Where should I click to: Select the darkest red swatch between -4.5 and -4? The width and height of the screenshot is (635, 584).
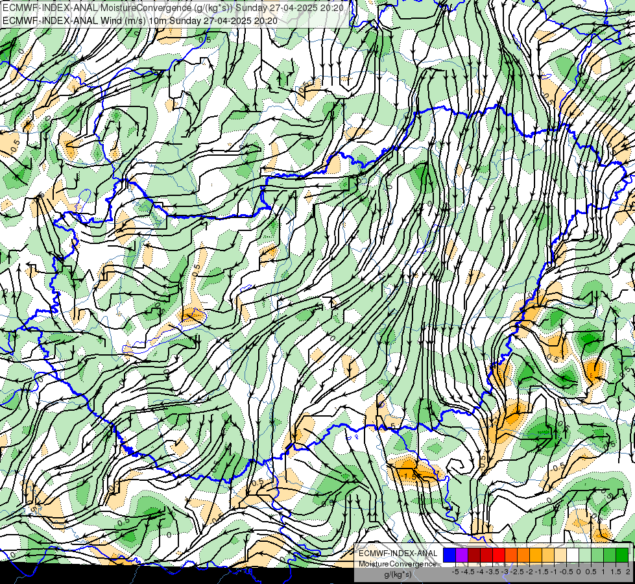pos(474,555)
